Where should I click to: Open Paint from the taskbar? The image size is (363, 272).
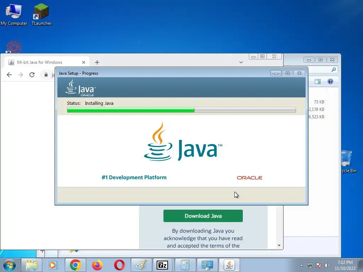141,265
